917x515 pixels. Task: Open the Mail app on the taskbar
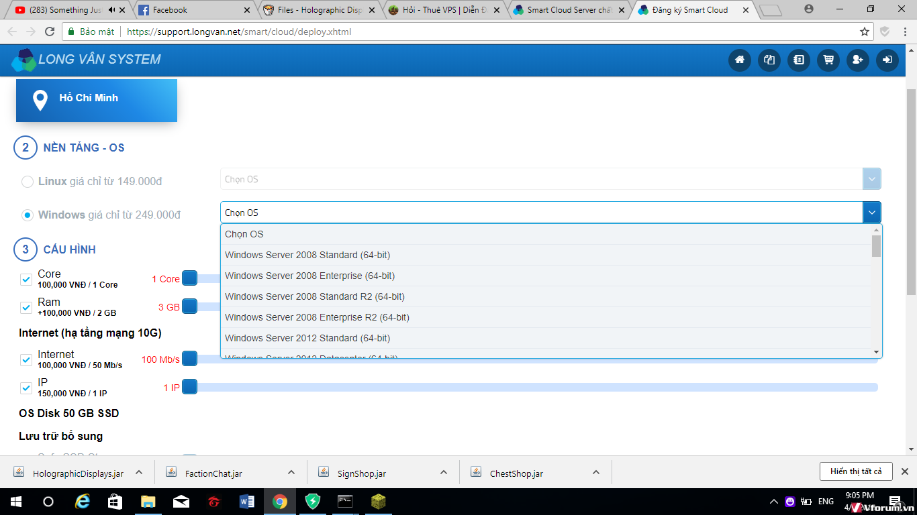coord(181,502)
